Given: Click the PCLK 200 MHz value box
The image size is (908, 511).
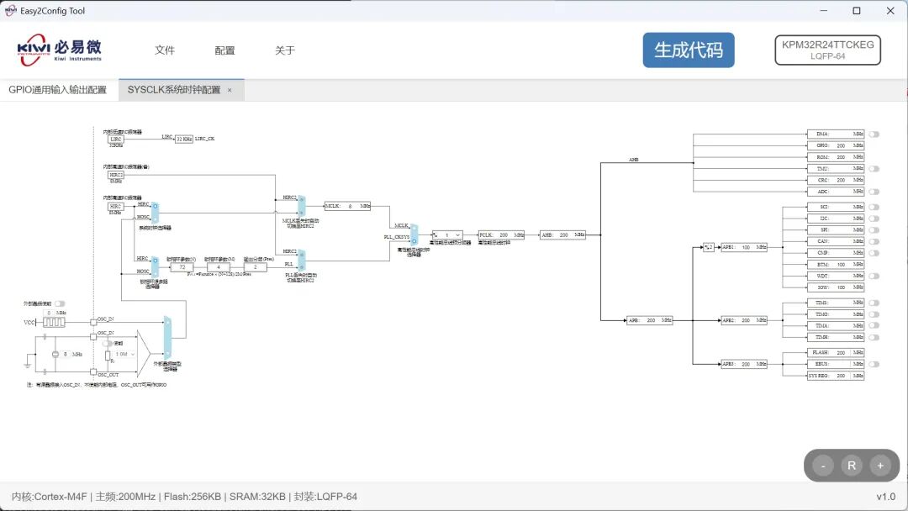Looking at the screenshot, I should click(501, 235).
